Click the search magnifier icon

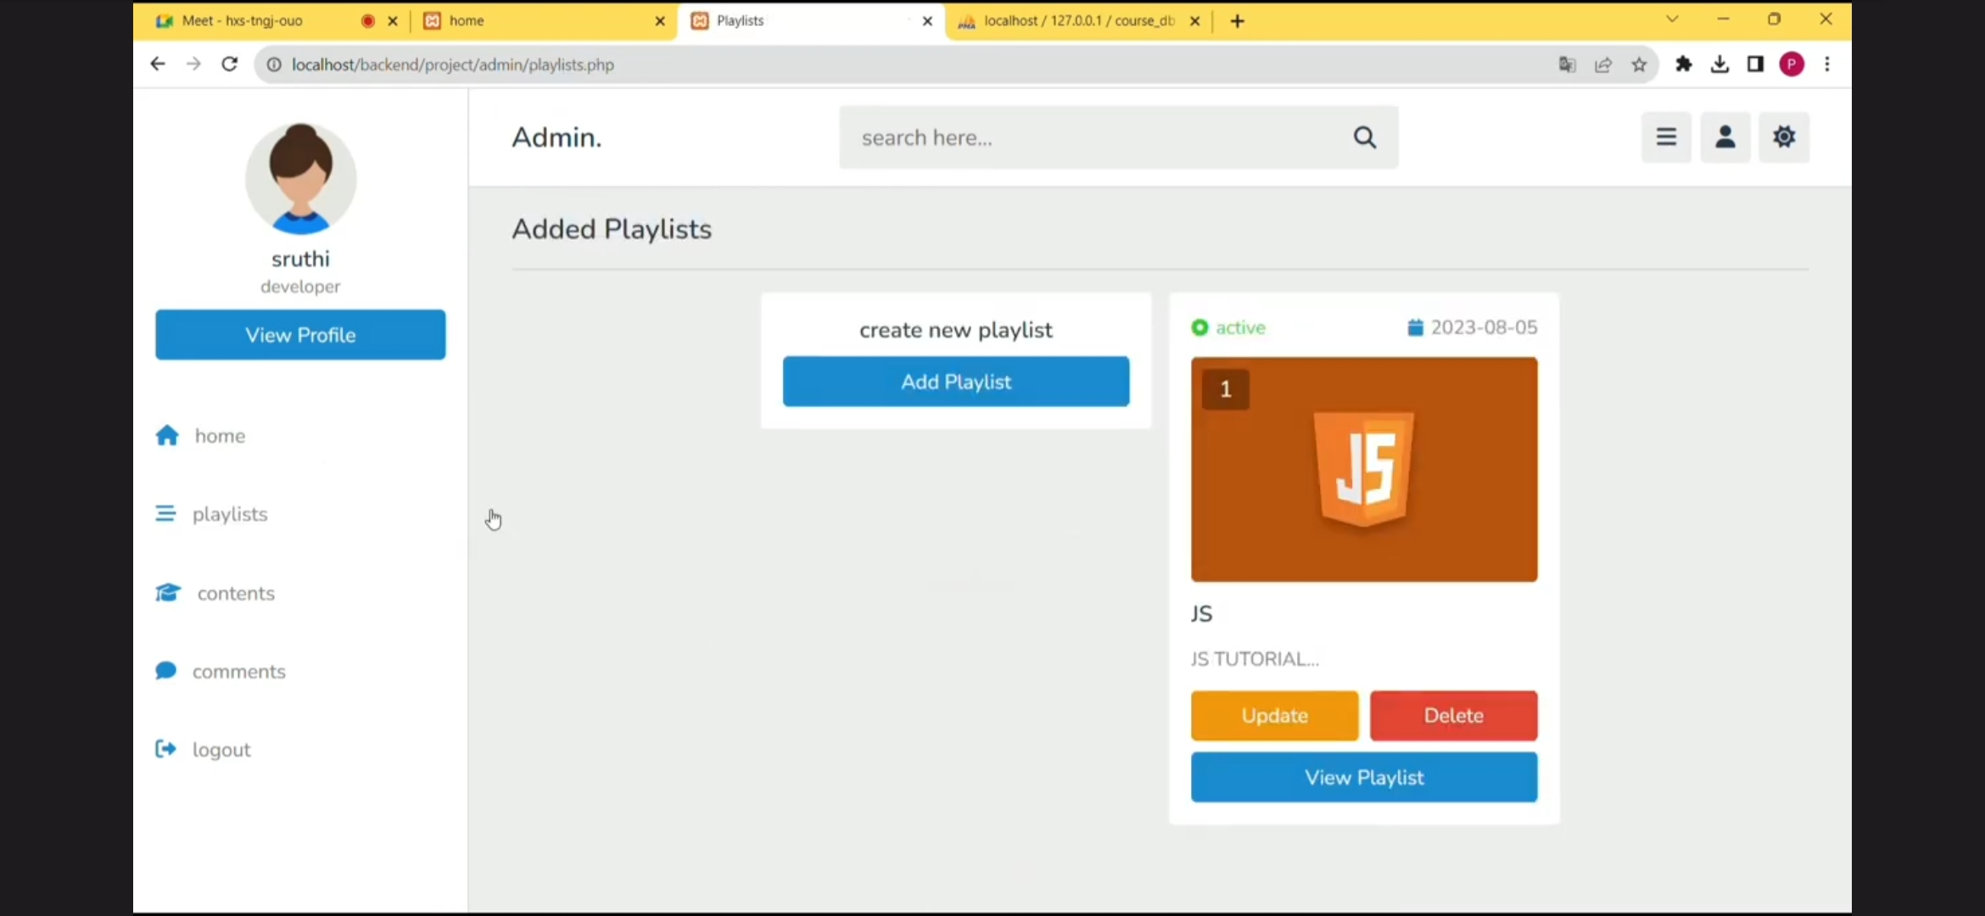coord(1364,137)
